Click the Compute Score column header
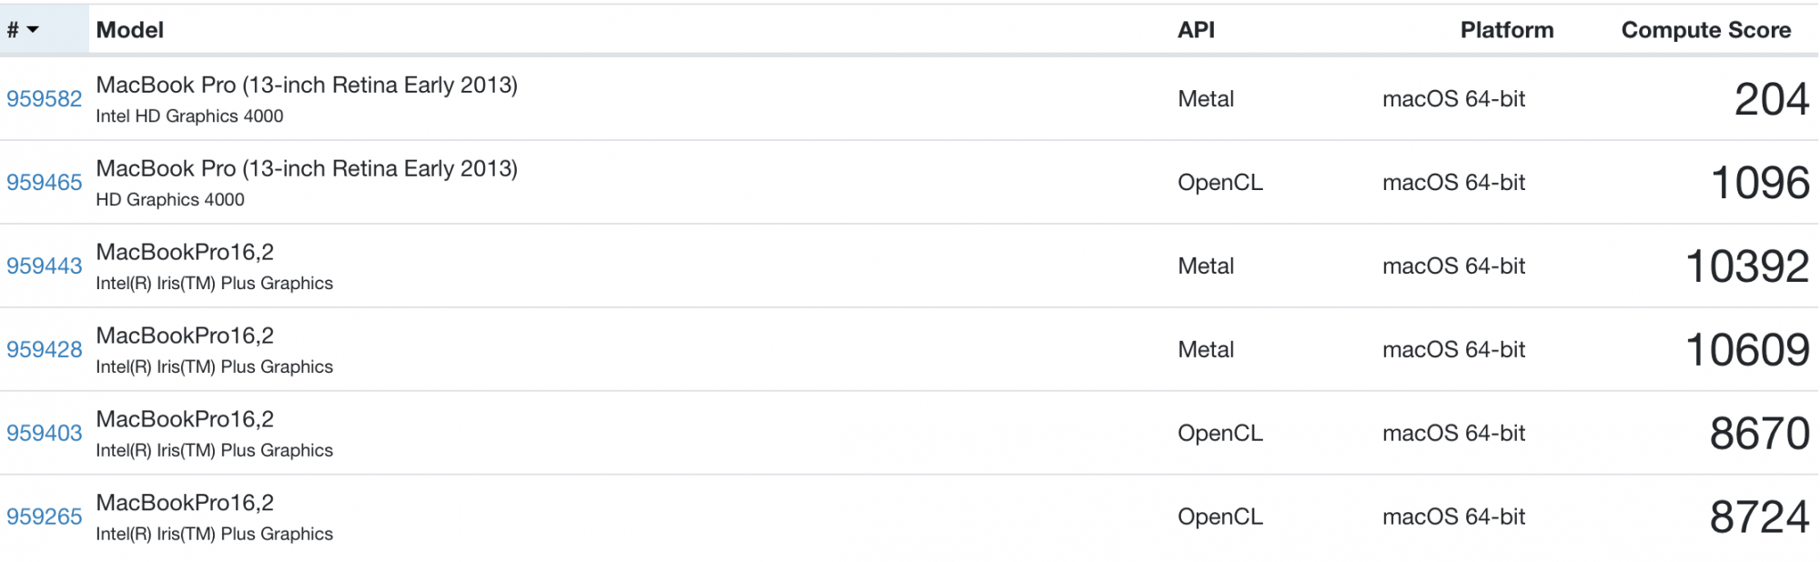Viewport: 1820px width, 562px height. (x=1706, y=30)
